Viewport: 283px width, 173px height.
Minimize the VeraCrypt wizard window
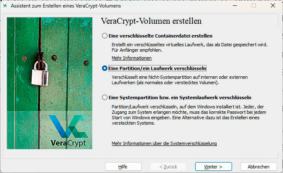click(235, 5)
